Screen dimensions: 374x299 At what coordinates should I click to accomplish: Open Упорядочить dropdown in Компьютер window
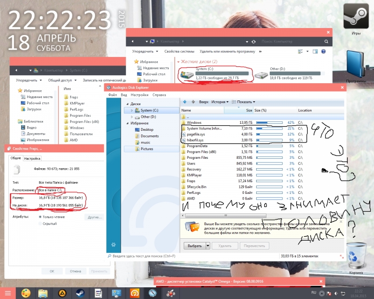145,51
